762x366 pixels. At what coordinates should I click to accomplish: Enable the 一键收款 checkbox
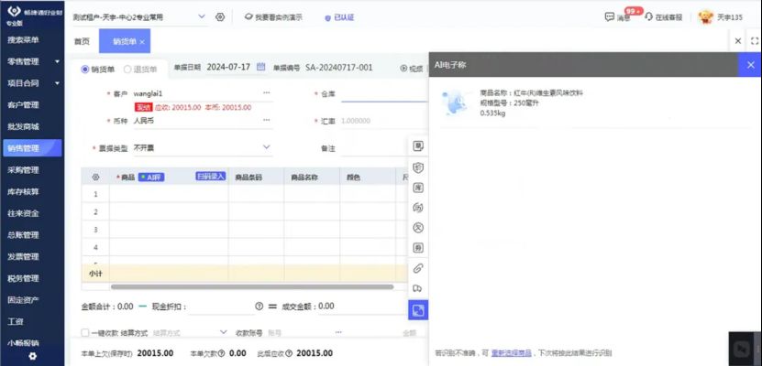pyautogui.click(x=85, y=333)
